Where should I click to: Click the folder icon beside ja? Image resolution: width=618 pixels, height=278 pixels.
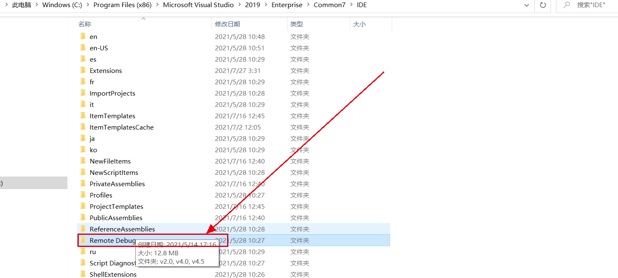pos(83,138)
